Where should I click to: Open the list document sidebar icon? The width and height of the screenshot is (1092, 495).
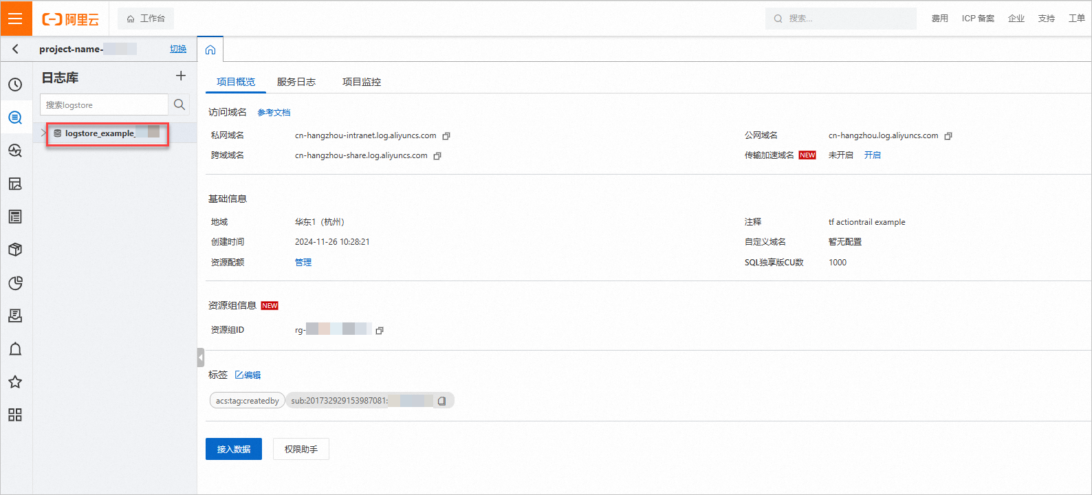[15, 217]
